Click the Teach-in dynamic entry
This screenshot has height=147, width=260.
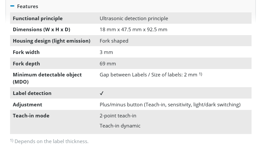point(120,126)
